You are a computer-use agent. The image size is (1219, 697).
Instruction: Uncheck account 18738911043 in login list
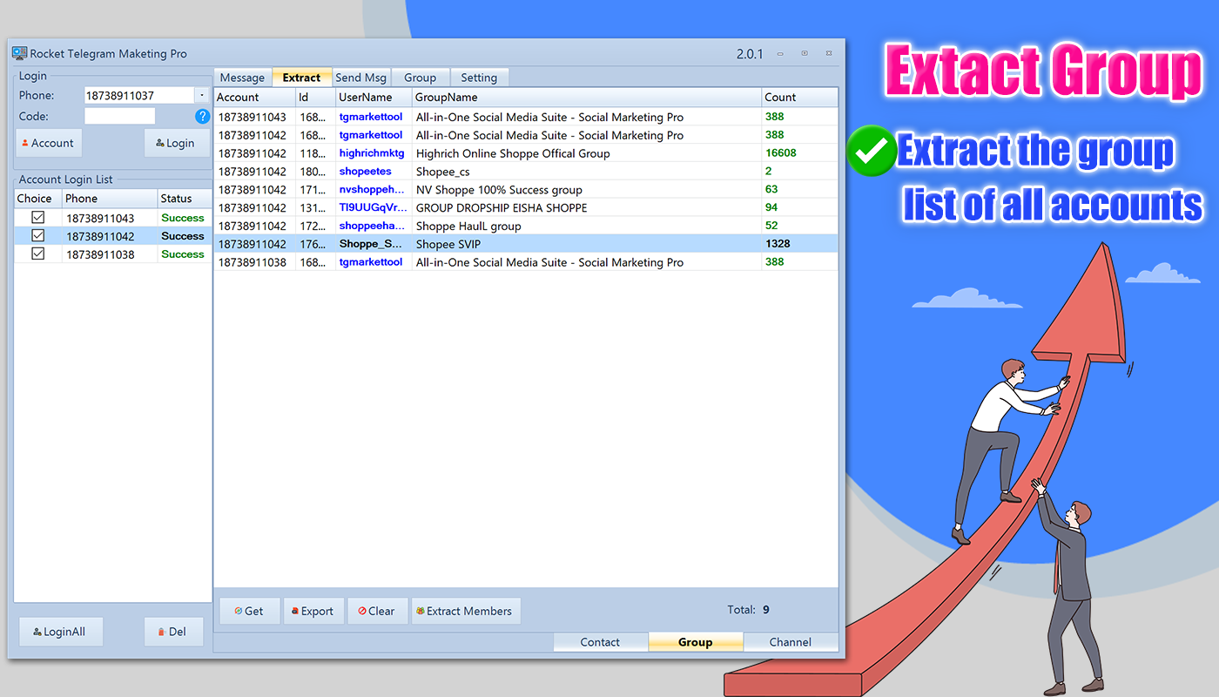tap(37, 217)
